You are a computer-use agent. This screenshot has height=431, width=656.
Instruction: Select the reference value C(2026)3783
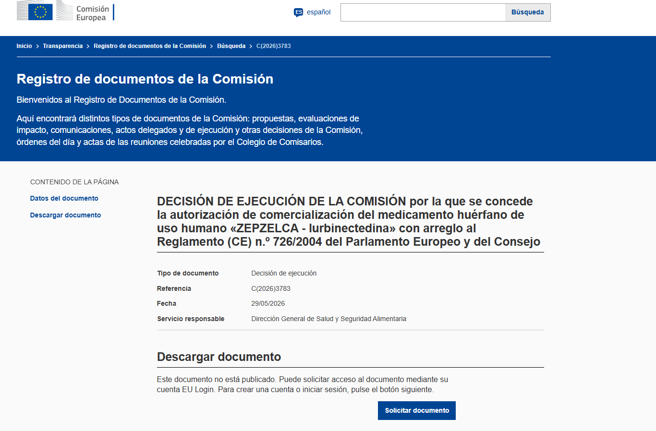[271, 288]
